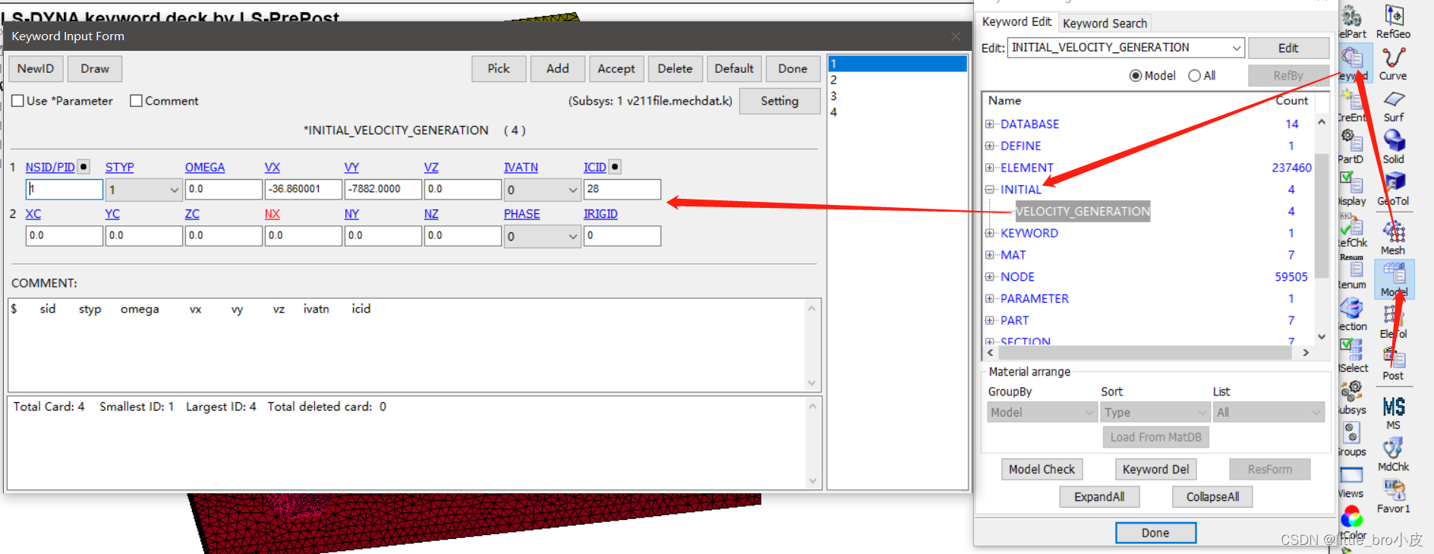Expand the ELEMENT tree node
Image resolution: width=1434 pixels, height=554 pixels.
pos(989,168)
